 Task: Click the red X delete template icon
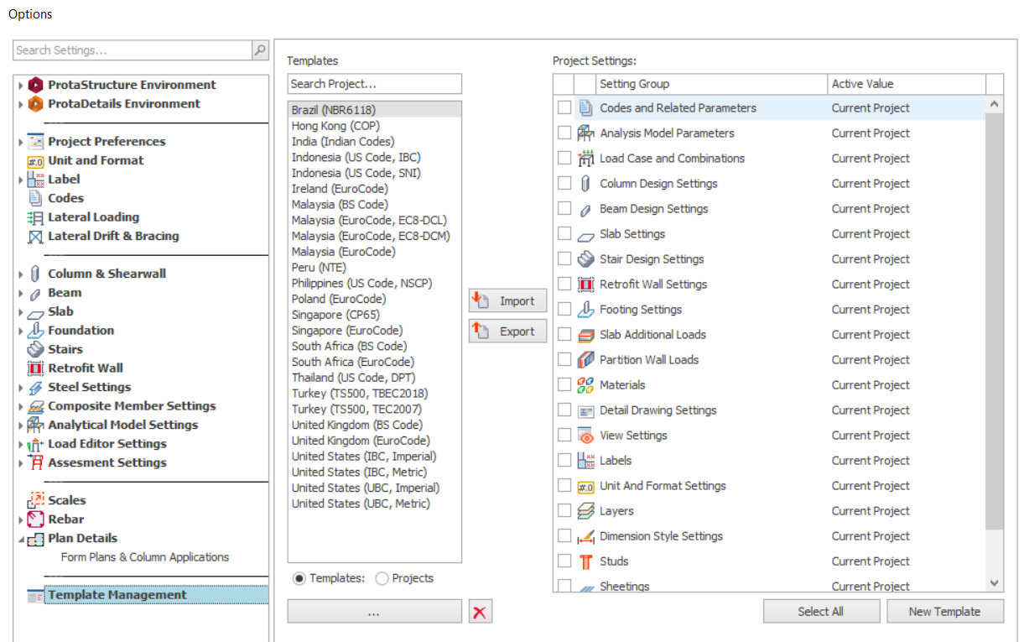[x=480, y=613]
